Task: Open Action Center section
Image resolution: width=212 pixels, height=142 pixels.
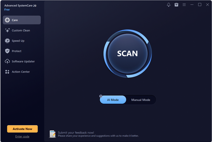Action: coord(22,72)
